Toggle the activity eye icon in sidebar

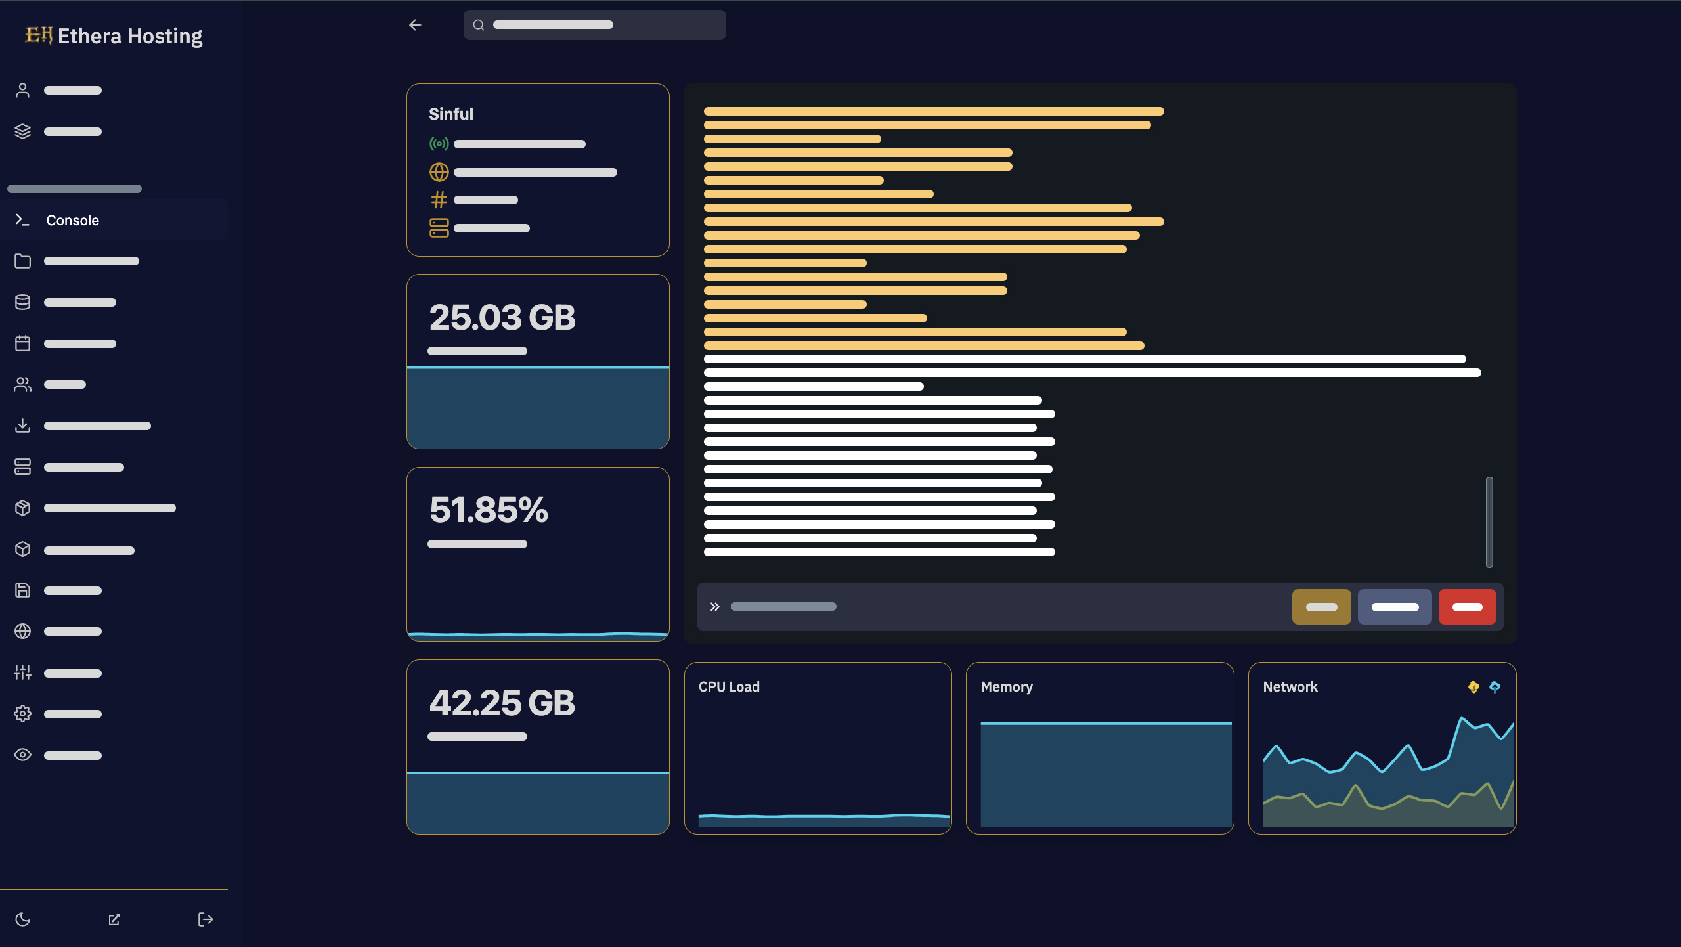[23, 755]
